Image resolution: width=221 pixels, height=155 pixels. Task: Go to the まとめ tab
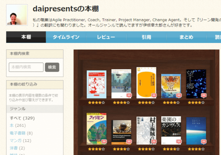[186, 37]
